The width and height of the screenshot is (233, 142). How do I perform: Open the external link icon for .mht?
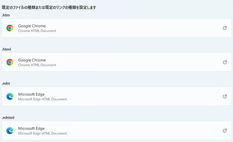pos(225,96)
